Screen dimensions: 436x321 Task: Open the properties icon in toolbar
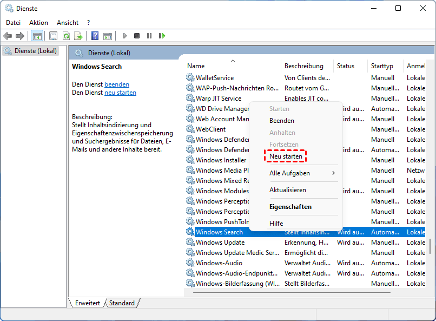tap(53, 36)
